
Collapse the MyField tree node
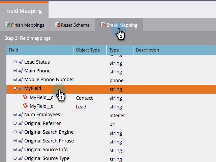coord(15,88)
